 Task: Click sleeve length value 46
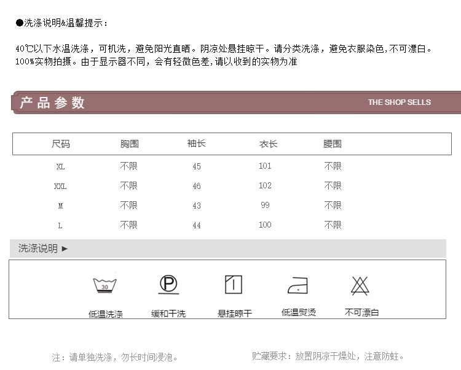coord(197,186)
